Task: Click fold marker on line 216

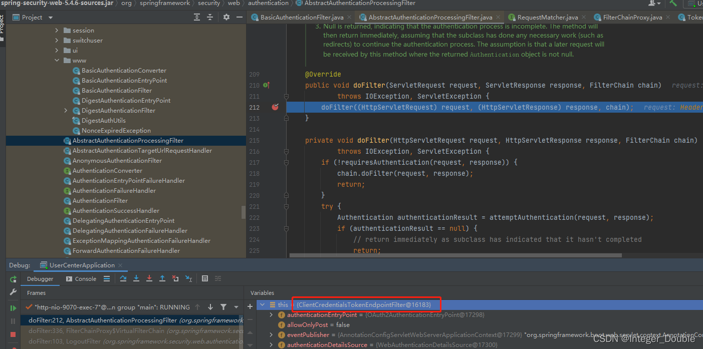Action: [x=286, y=151]
